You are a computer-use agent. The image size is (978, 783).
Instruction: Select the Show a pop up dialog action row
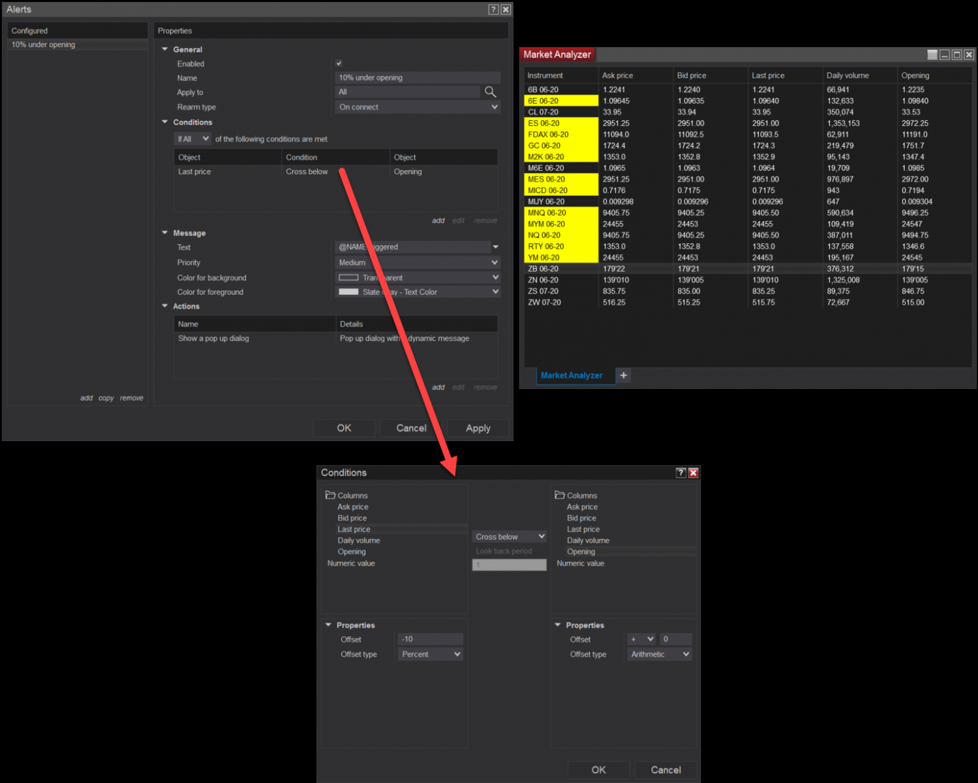coord(335,339)
